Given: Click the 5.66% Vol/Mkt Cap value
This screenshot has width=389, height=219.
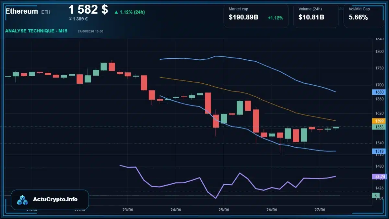Looking at the screenshot, I should 358,18.
